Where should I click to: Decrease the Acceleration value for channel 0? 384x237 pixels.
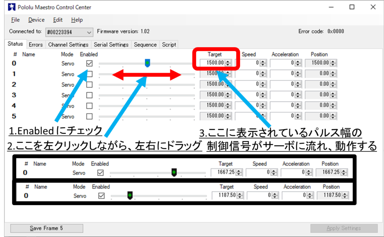coord(298,64)
